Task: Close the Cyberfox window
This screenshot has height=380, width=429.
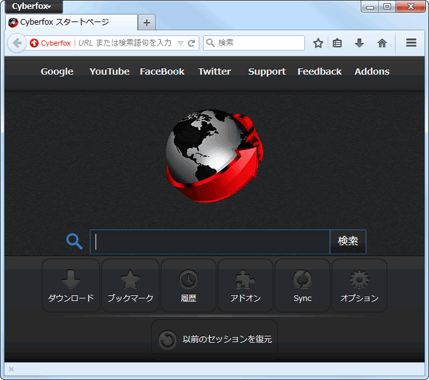Action: (411, 6)
